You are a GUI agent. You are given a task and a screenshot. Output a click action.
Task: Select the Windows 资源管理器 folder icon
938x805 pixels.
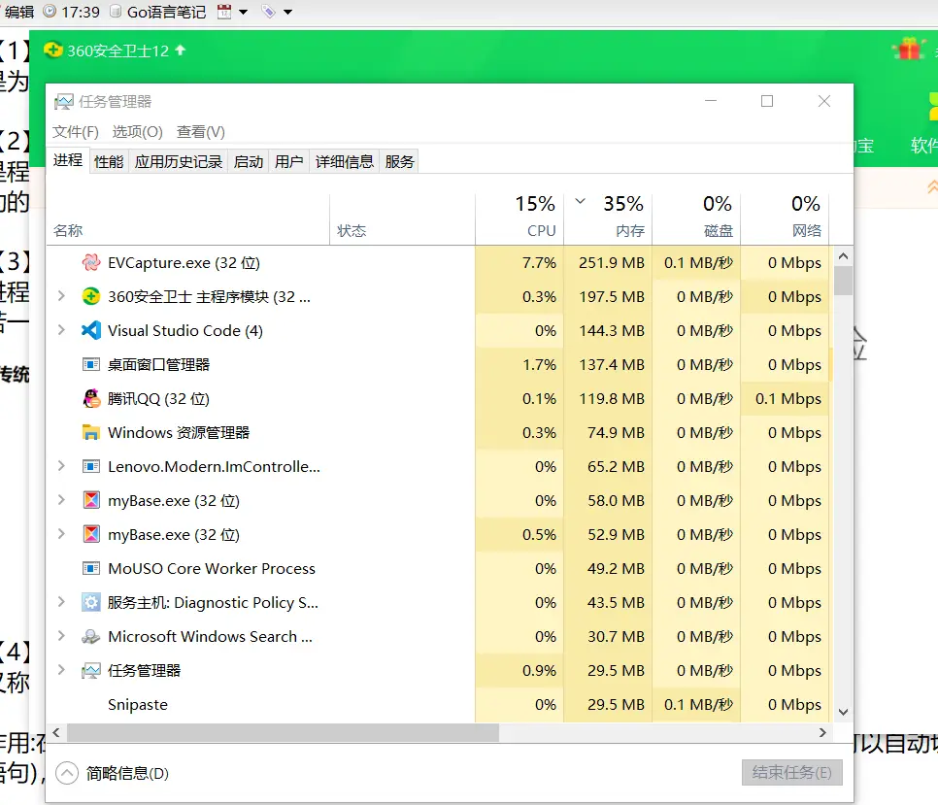click(91, 432)
